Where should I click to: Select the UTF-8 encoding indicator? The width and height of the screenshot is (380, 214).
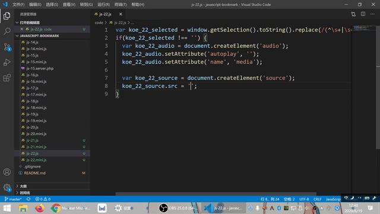(x=304, y=199)
